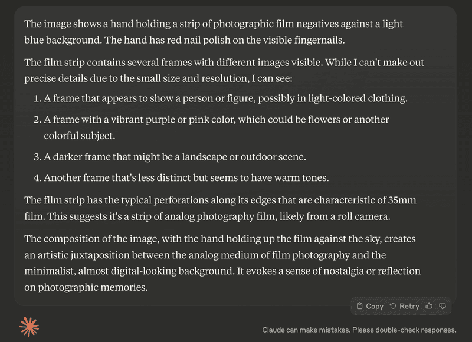The width and height of the screenshot is (472, 342).
Task: Click the paragraph about 35mm film perforations
Action: (x=220, y=208)
